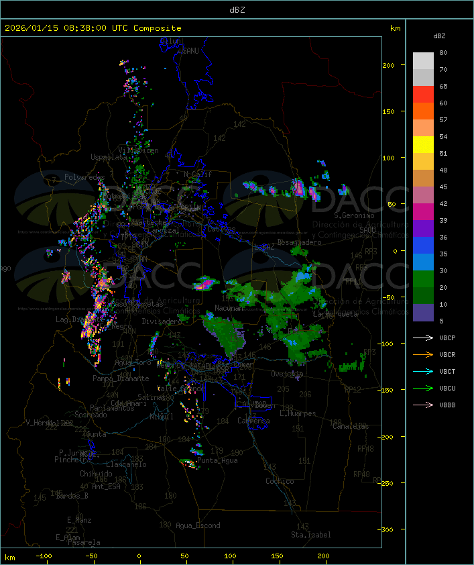474x565 pixels.
Task: Click the 'Sta.Isabel' place label
Action: (311, 535)
